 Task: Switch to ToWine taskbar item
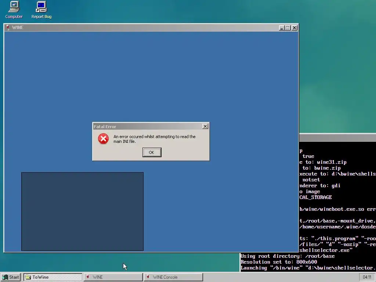pos(53,277)
